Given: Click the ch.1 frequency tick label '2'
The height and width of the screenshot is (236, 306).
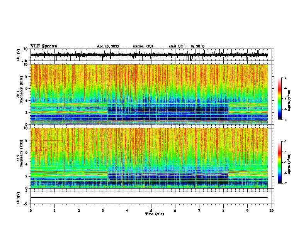Looking at the screenshot, I should click(27, 113).
